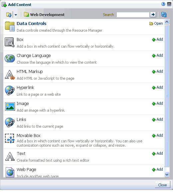Open the Data Controls link
Image resolution: width=173 pixels, height=194 pixels.
point(32,24)
